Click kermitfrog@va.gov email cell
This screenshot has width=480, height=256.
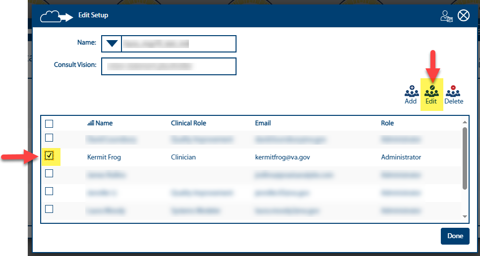(x=283, y=157)
